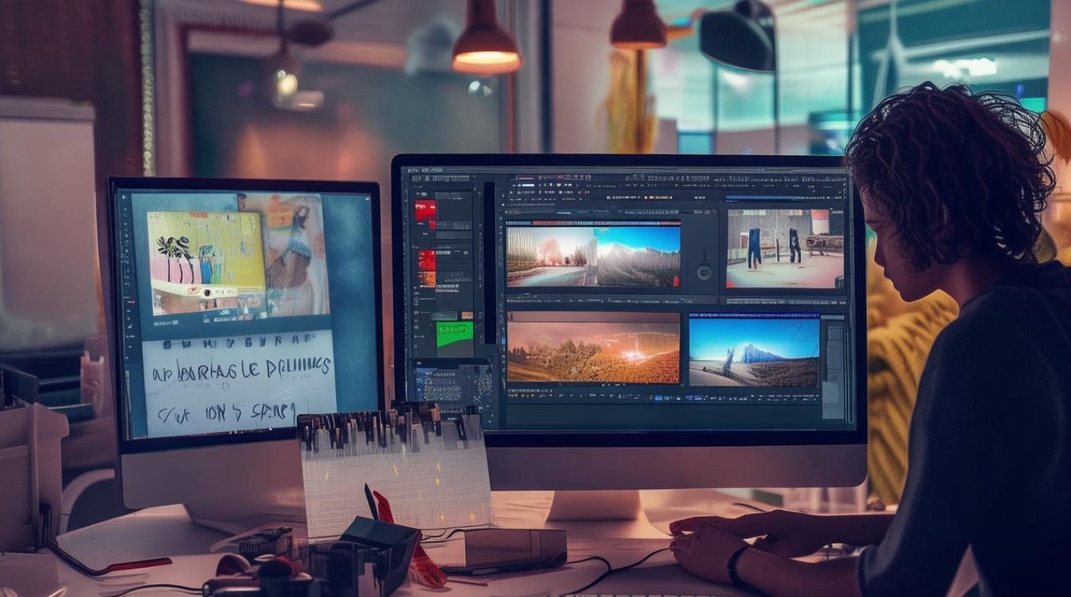Click the round dial icon between the top previews
This screenshot has width=1071, height=597.
tap(704, 273)
